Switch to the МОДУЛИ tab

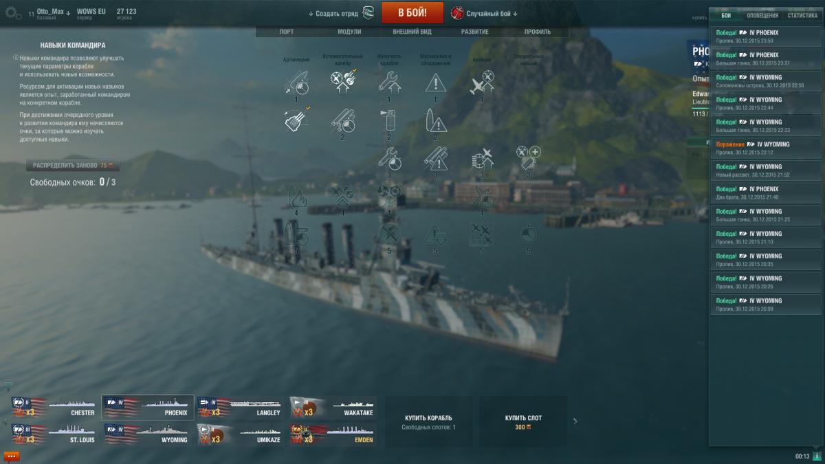349,32
